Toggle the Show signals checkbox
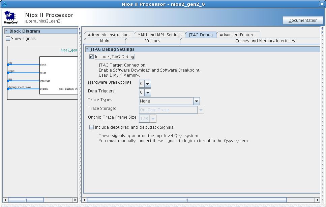Image resolution: width=326 pixels, height=207 pixels. [8, 39]
